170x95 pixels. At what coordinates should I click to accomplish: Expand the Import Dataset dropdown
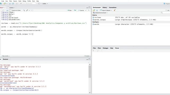[106, 10]
